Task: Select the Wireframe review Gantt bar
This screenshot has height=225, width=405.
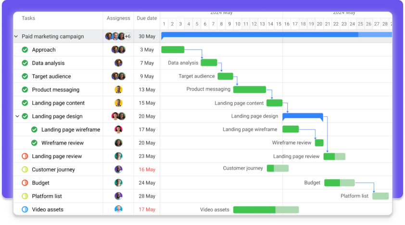Action: click(319, 143)
